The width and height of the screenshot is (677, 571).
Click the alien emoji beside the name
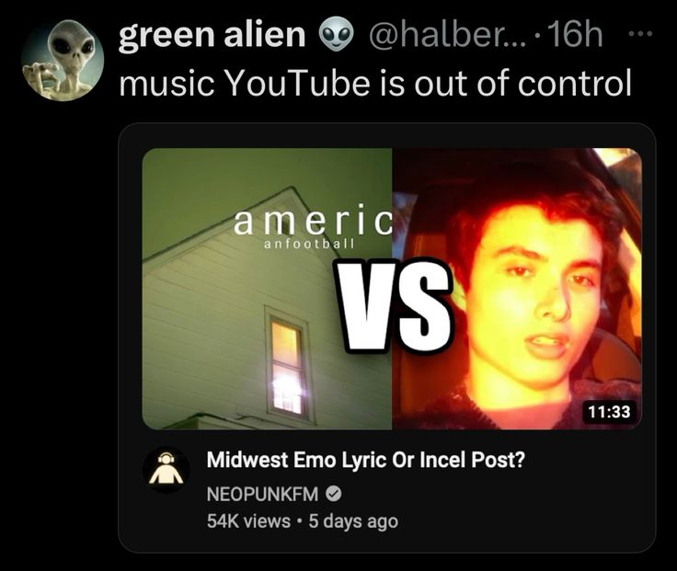(336, 35)
